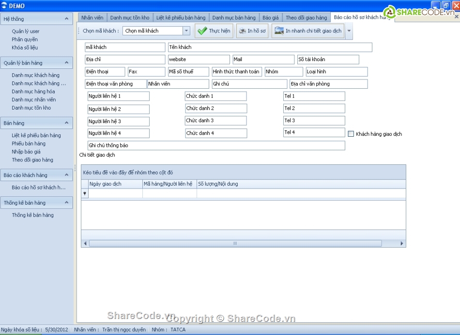Click the Địa chỉ văn phòng field
460x335 pixels.
pos(329,84)
